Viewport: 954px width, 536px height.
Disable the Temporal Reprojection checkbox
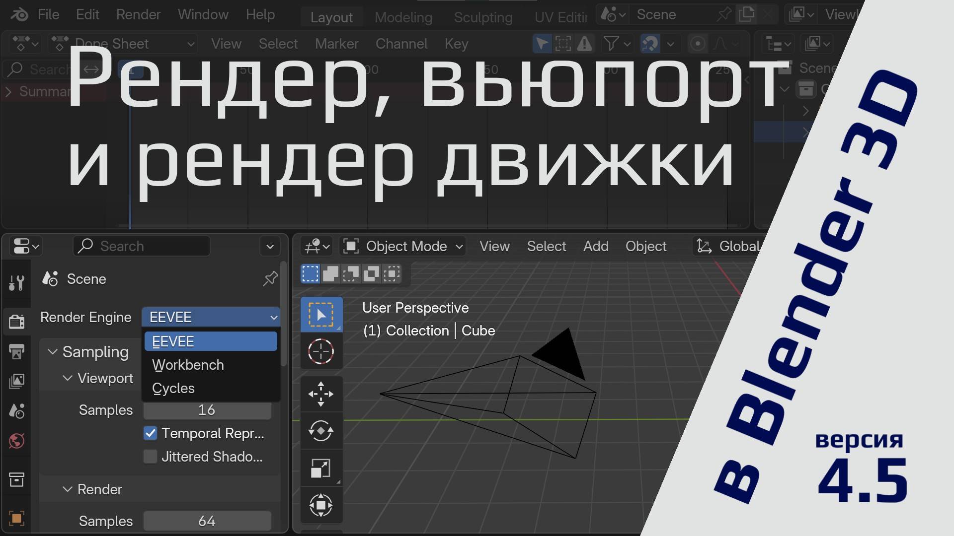click(x=150, y=433)
